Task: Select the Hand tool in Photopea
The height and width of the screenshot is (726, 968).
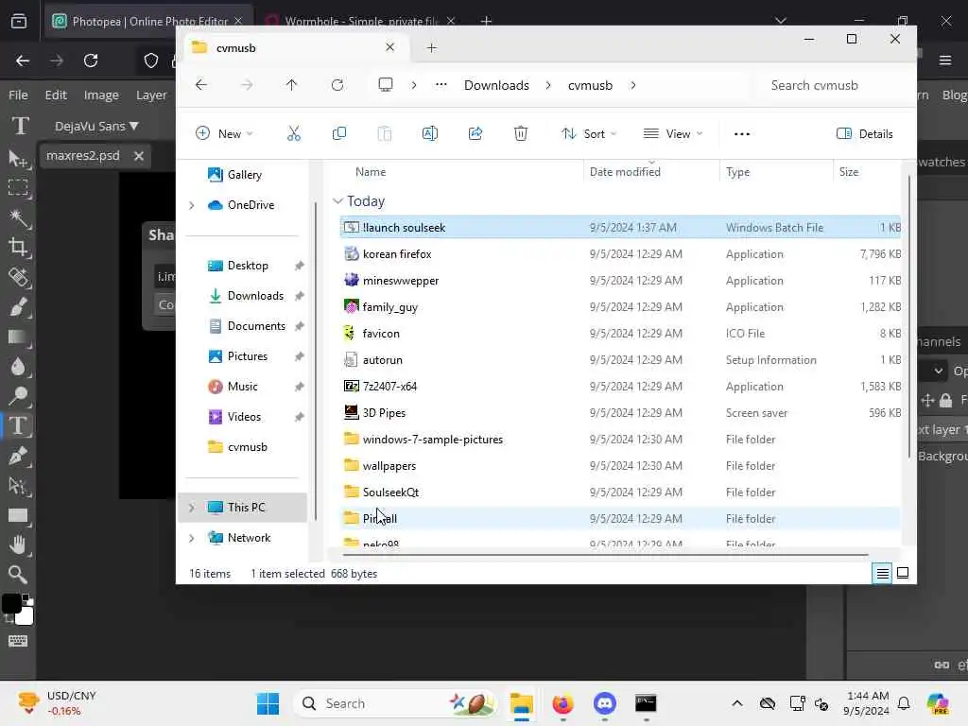Action: coord(18,544)
